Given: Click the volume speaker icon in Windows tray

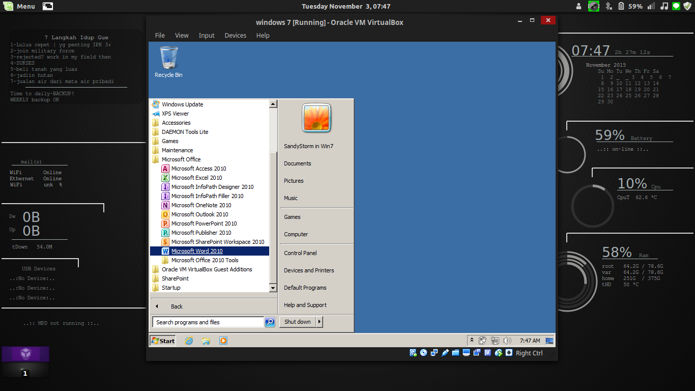Looking at the screenshot, I should click(507, 341).
